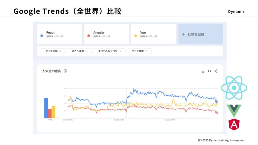The image size is (258, 145).
Task: Select the Angular search term card
Action: pyautogui.click(x=106, y=34)
